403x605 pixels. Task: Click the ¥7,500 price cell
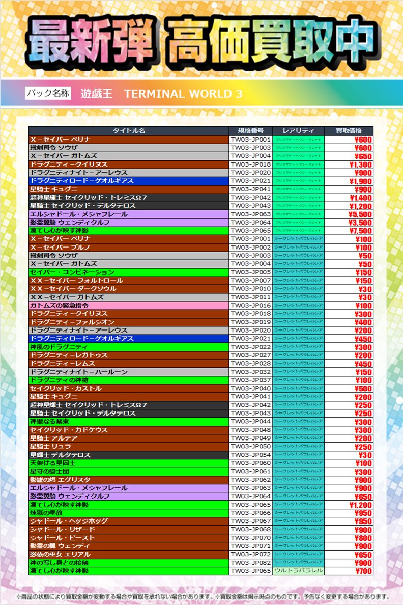tap(349, 231)
